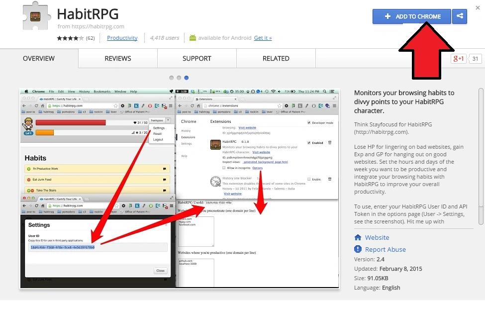This screenshot has height=310, width=485.
Task: Click the star rating for HabitRPG
Action: click(70, 38)
